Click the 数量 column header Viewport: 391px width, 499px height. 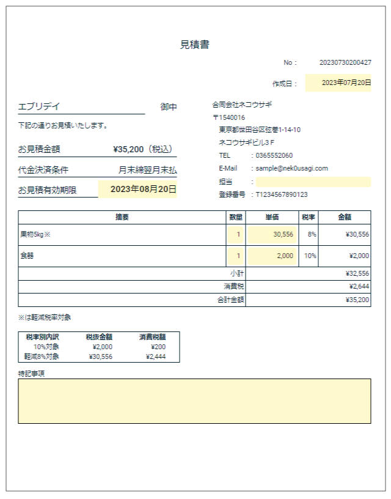click(236, 217)
